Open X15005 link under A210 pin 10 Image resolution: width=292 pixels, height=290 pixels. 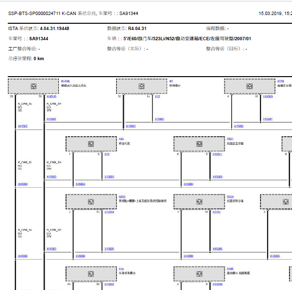(109, 249)
